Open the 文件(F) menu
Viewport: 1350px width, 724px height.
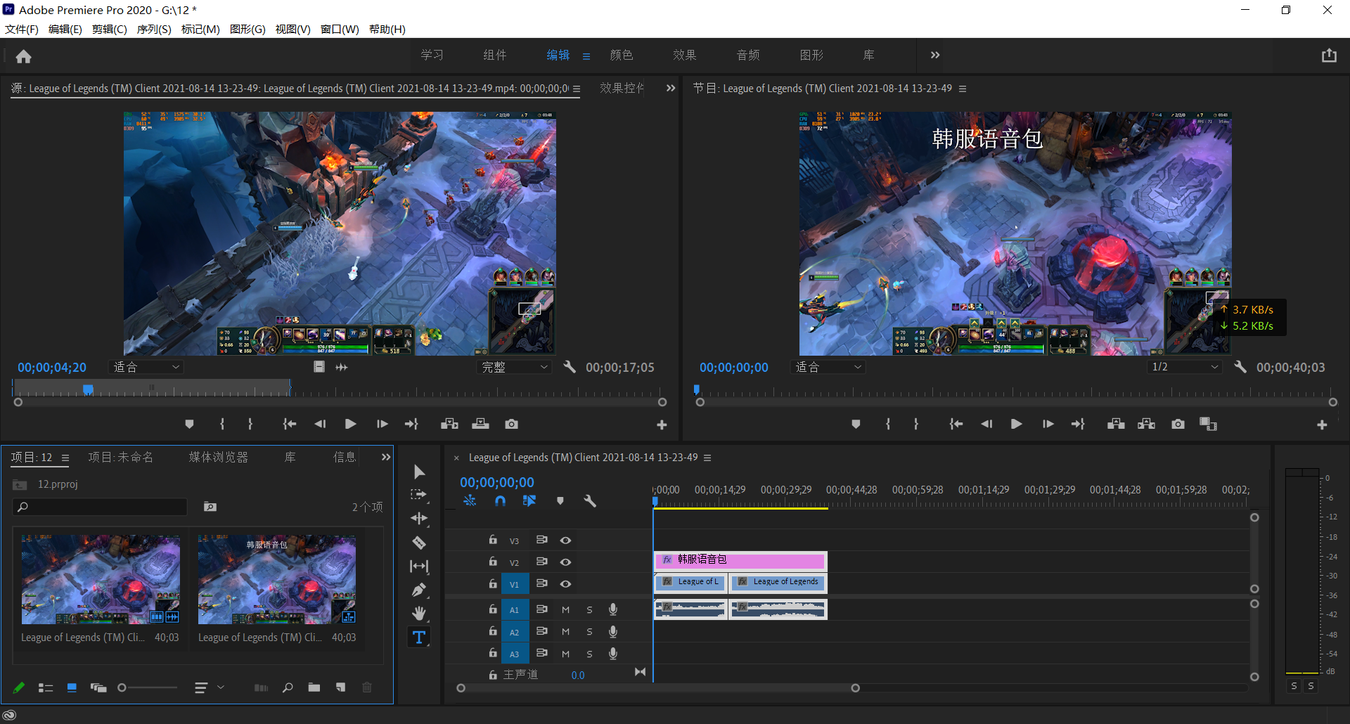coord(22,29)
